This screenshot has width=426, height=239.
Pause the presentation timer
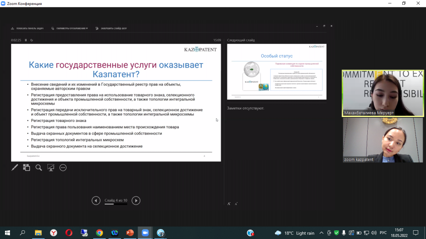[x=26, y=40]
